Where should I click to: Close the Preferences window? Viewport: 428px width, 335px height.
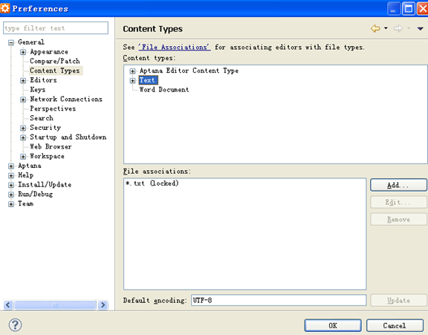(423, 9)
